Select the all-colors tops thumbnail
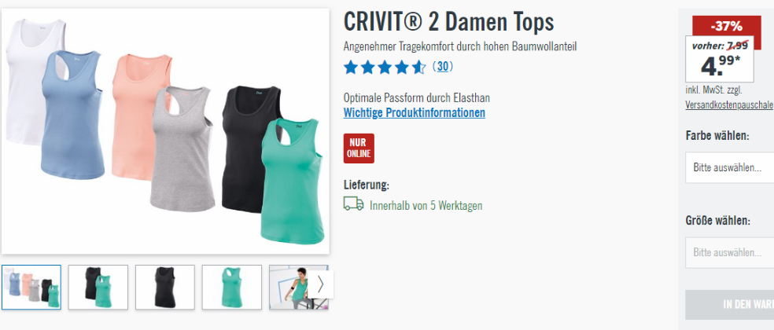This screenshot has width=774, height=330. pyautogui.click(x=31, y=287)
